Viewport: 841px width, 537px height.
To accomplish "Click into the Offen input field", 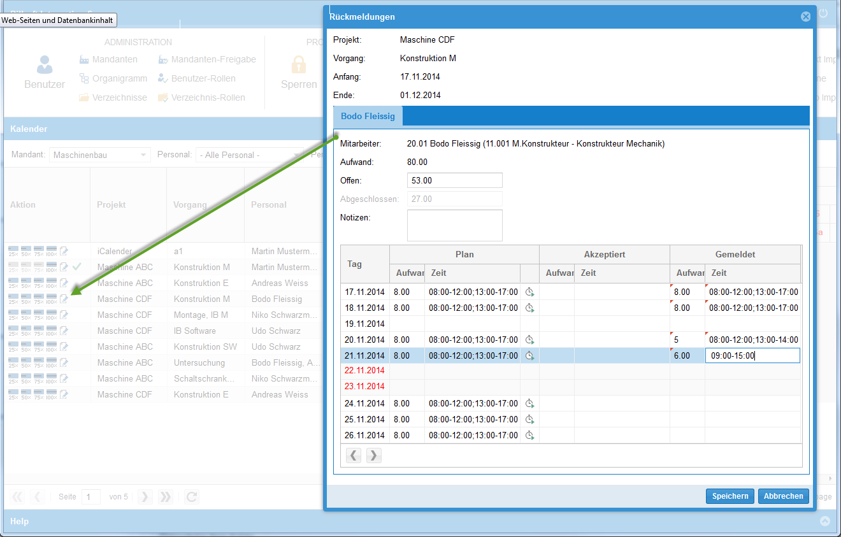I will (x=454, y=180).
